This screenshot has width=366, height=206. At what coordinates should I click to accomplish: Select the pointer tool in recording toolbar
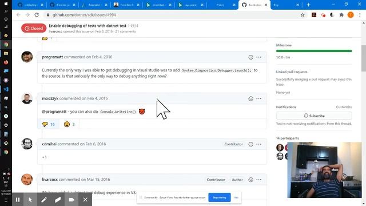click(x=30, y=200)
